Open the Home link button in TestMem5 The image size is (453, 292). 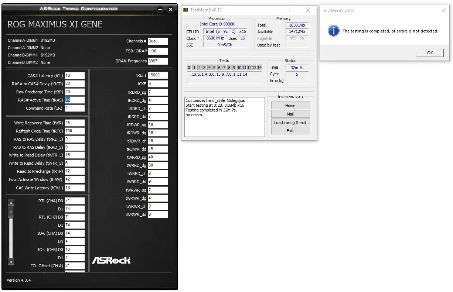290,106
